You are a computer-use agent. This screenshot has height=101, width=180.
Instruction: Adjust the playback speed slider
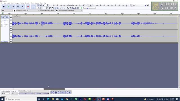(x=89, y=8)
